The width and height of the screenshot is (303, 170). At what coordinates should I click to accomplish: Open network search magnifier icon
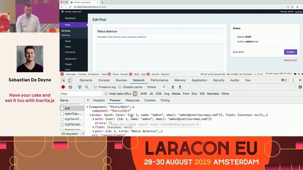pos(87,87)
